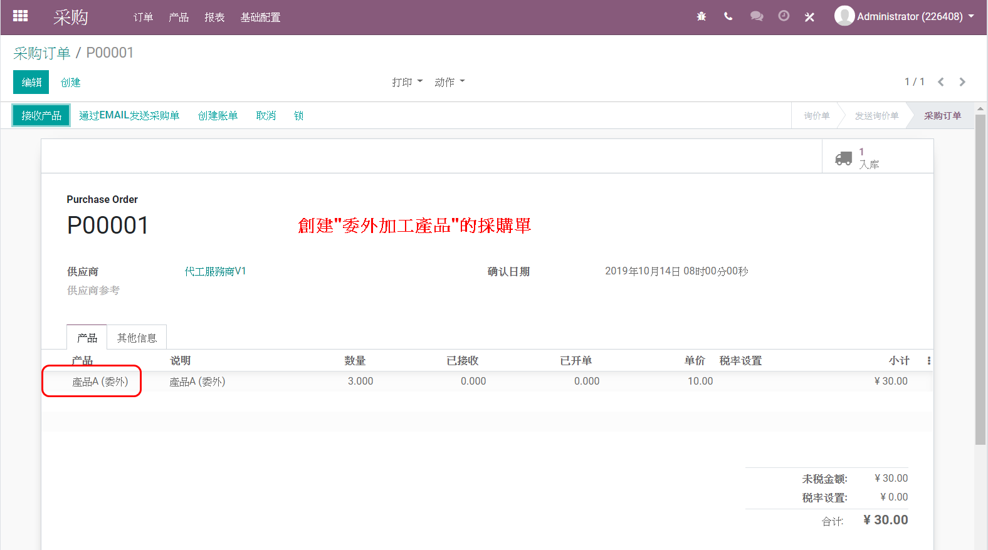The image size is (988, 550).
Task: Open the conversations chat icon
Action: pyautogui.click(x=757, y=16)
